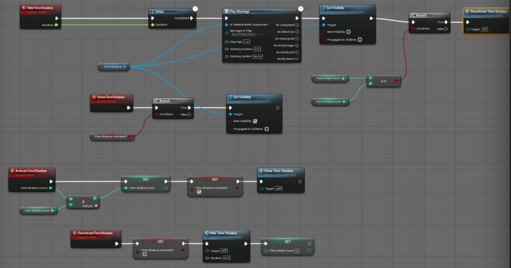Click the Hide Time Shadow Duration field
This screenshot has height=268, width=511.
226,258
